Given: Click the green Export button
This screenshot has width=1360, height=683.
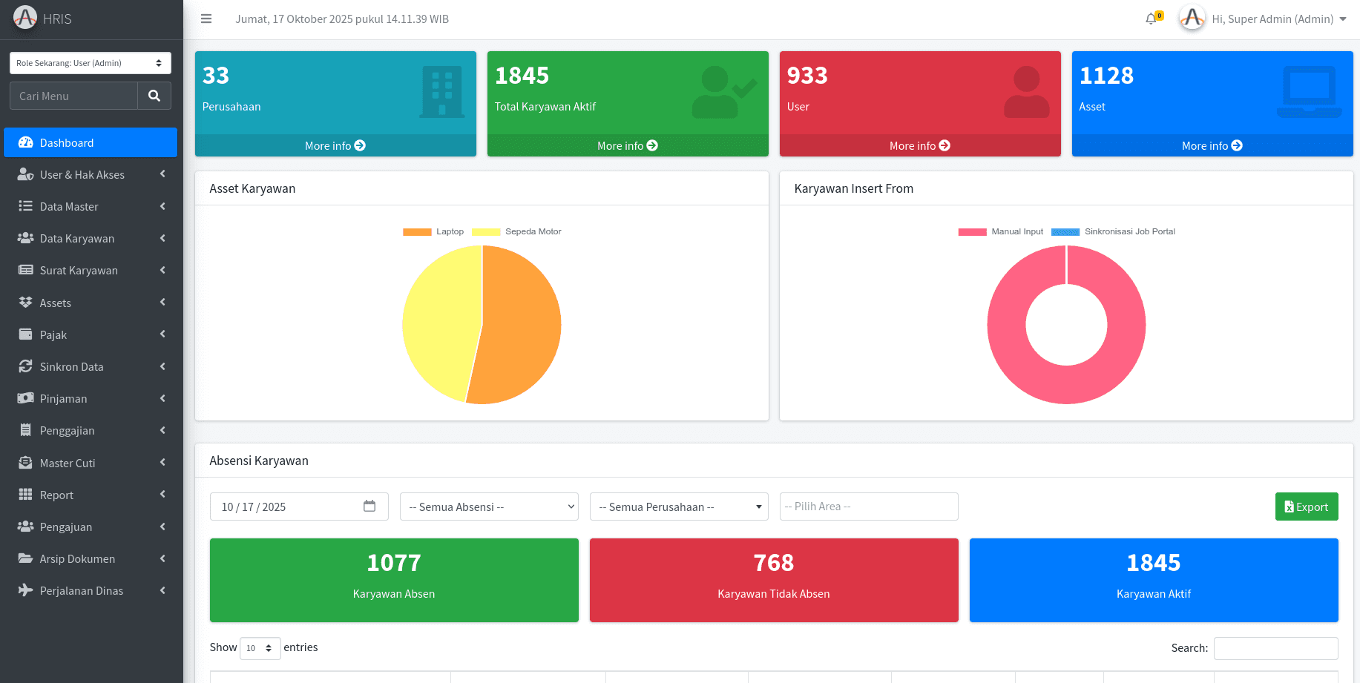Looking at the screenshot, I should point(1307,507).
